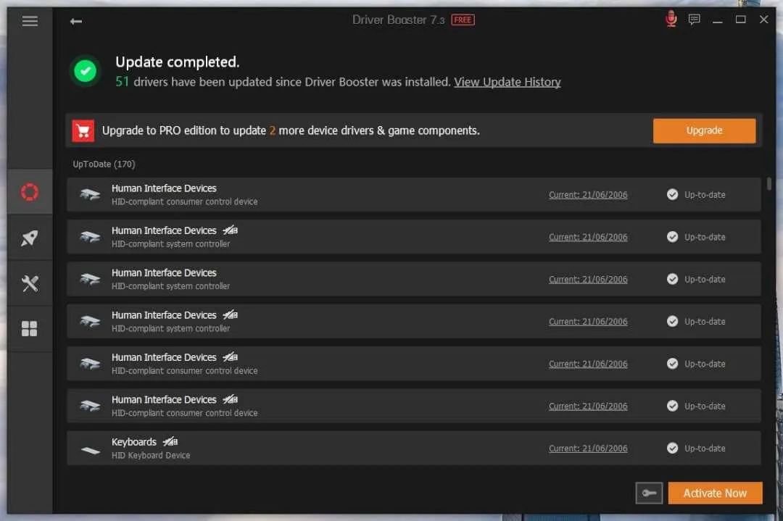783x521 pixels.
Task: Click View Update History link
Action: coord(507,82)
